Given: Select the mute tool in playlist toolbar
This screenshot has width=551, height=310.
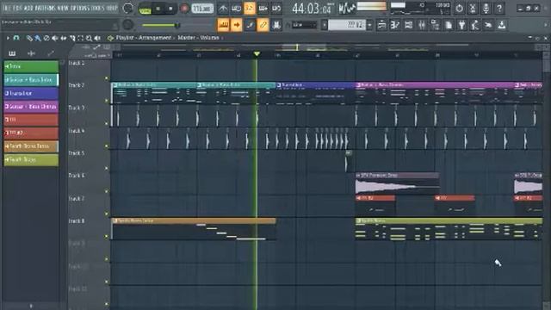Looking at the screenshot, I should [x=55, y=38].
